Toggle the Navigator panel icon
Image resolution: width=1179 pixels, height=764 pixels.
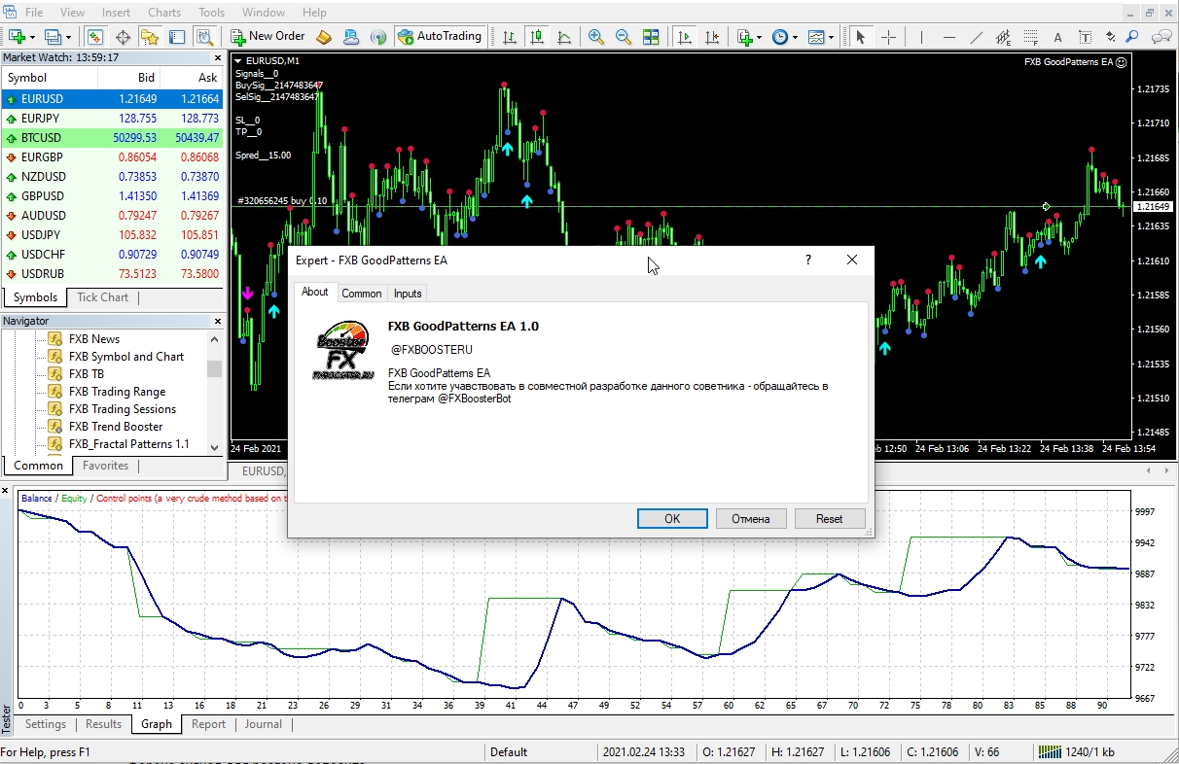(x=150, y=37)
